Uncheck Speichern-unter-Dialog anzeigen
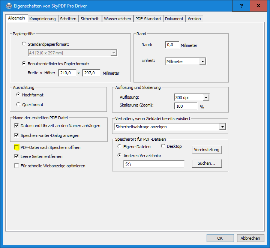The width and height of the screenshot is (270, 248). 16,135
